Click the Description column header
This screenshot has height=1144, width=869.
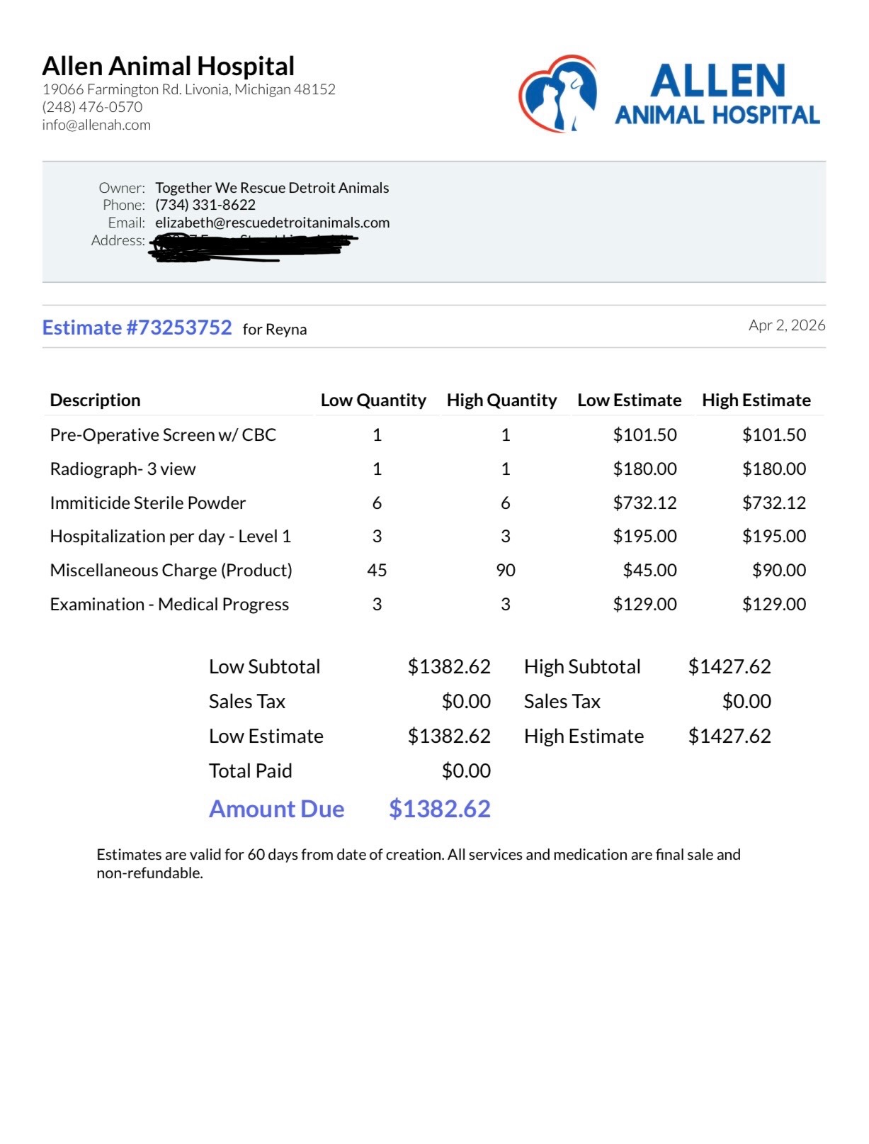click(x=95, y=400)
